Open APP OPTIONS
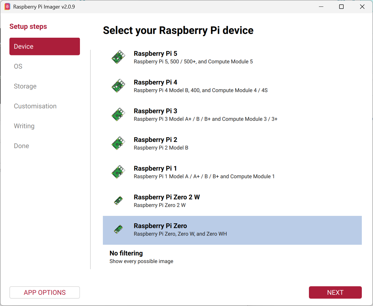373x306 pixels. pyautogui.click(x=45, y=292)
